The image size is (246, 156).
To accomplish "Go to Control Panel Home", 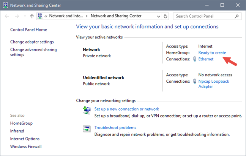I will pos(28,30).
